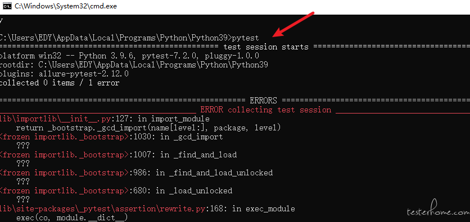Click the plugins allure-pytest-2.12.0 line
The image size is (470, 222).
click(64, 74)
